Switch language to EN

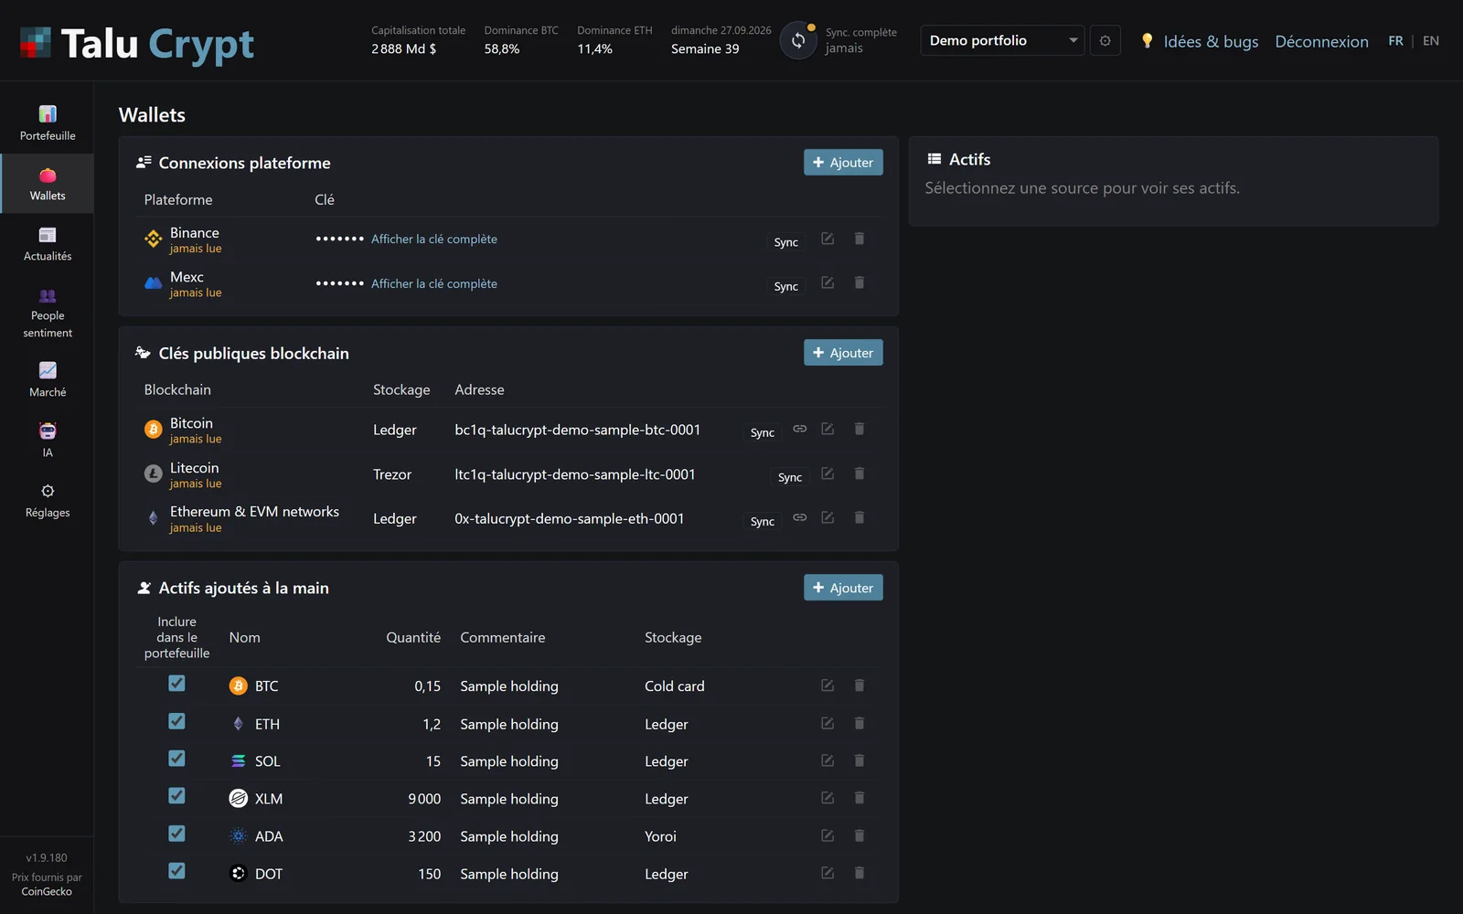pyautogui.click(x=1431, y=41)
